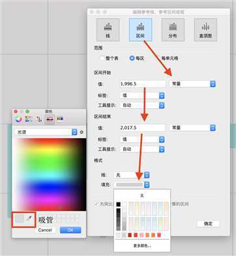The height and width of the screenshot is (256, 236).
Task: Select the 整个表 scope radio button
Action: click(102, 58)
